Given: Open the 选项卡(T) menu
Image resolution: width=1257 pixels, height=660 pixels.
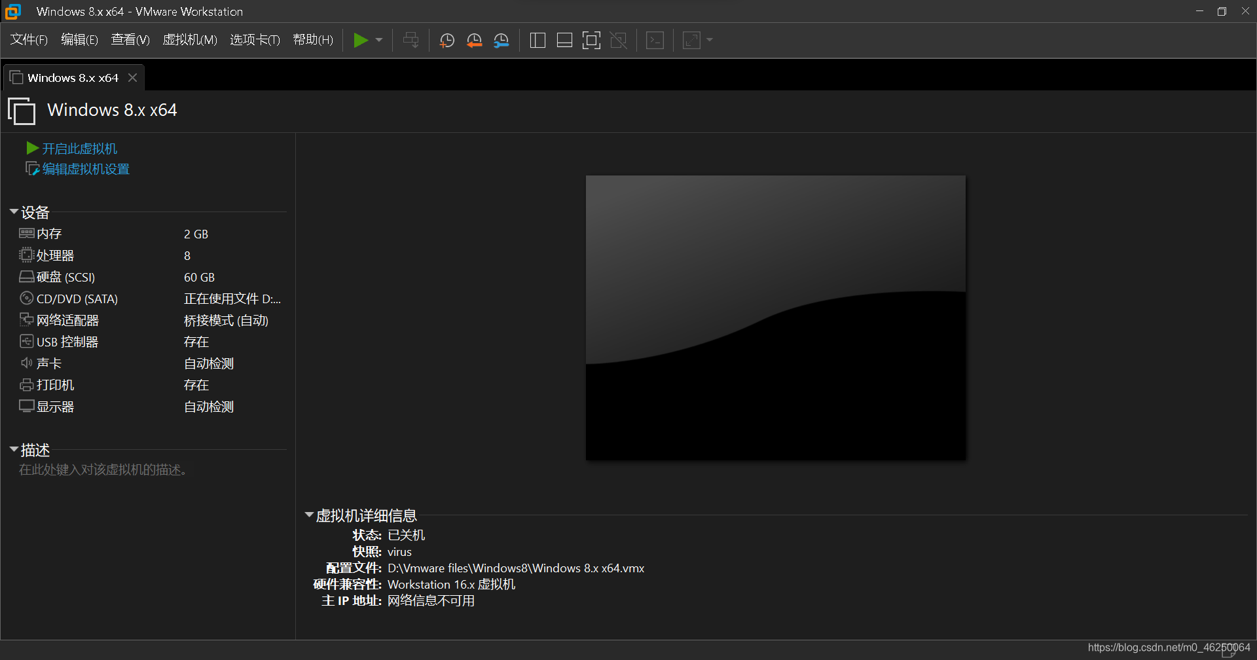Looking at the screenshot, I should pos(255,40).
